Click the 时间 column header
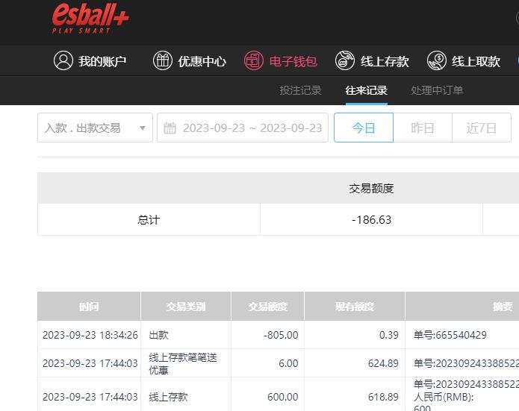This screenshot has height=411, width=519. 89,307
